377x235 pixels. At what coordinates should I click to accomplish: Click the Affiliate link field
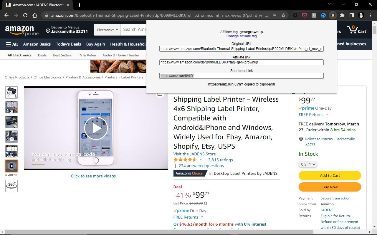click(242, 62)
